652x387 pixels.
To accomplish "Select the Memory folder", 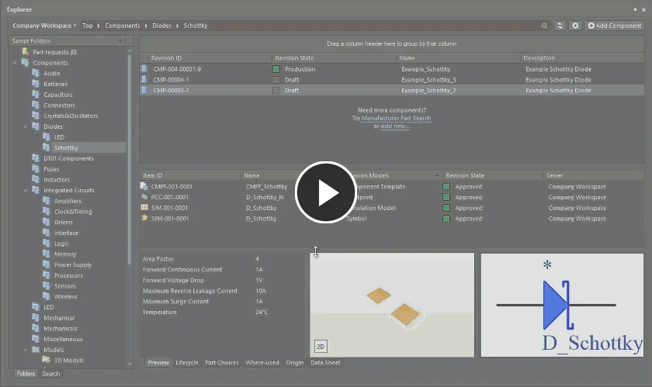I will [65, 254].
